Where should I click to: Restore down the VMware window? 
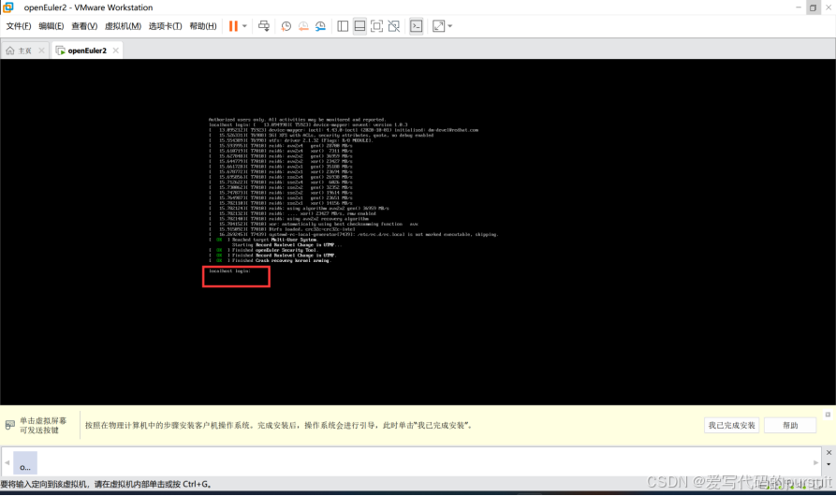pos(814,7)
